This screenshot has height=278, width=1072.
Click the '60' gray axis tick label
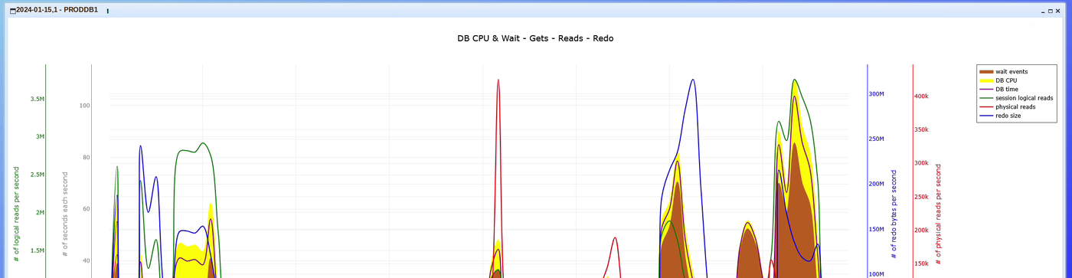click(x=87, y=209)
